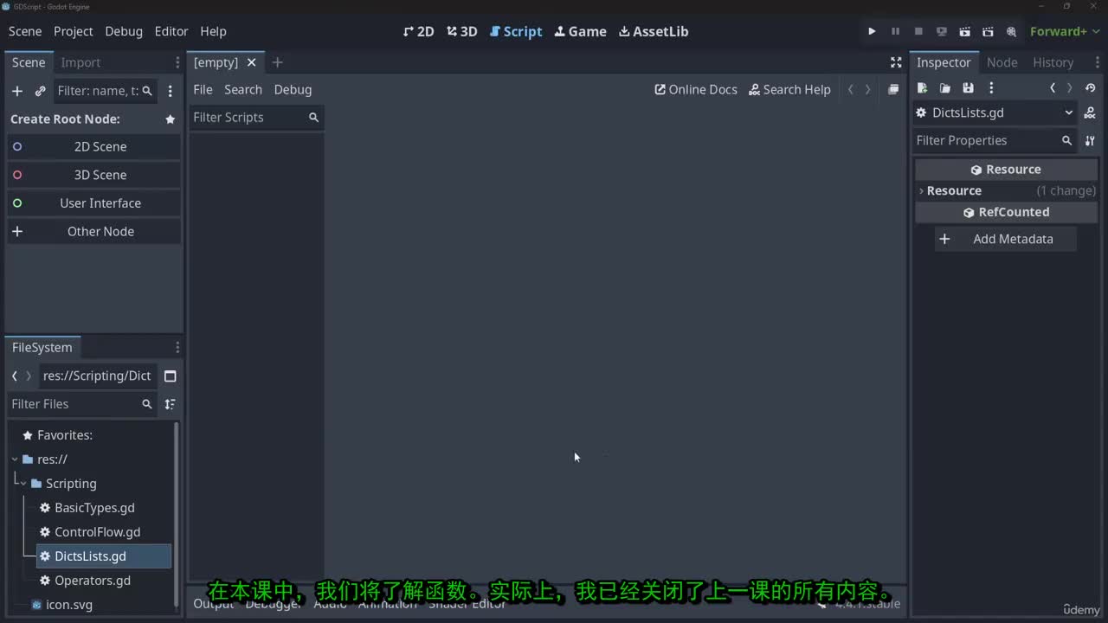Screen dimensions: 1108x623
Task: Switch to the 3D workspace
Action: pos(462,31)
